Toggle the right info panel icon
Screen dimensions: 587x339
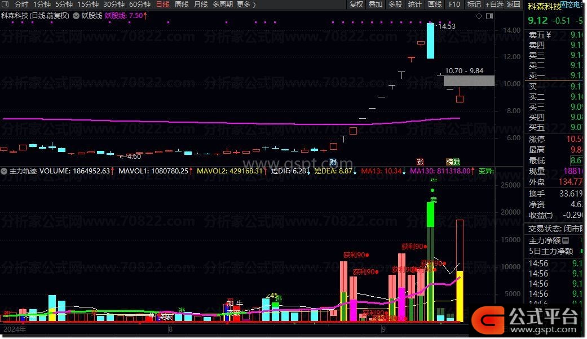489,16
